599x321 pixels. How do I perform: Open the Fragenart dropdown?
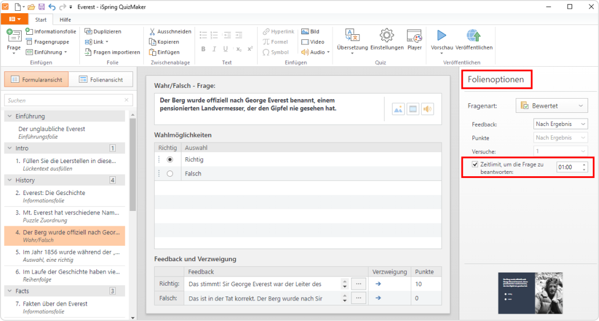pos(552,105)
